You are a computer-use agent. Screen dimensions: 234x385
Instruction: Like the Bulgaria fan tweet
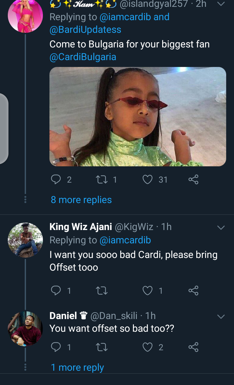coord(148,179)
